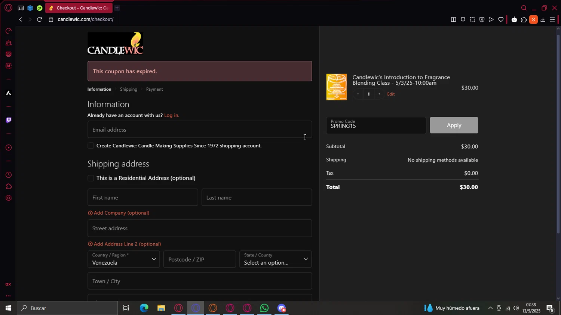
Task: Increase item quantity with plus
Action: [379, 94]
